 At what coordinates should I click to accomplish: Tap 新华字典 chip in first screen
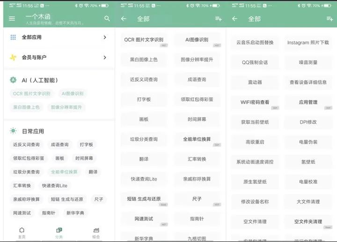click(75, 213)
